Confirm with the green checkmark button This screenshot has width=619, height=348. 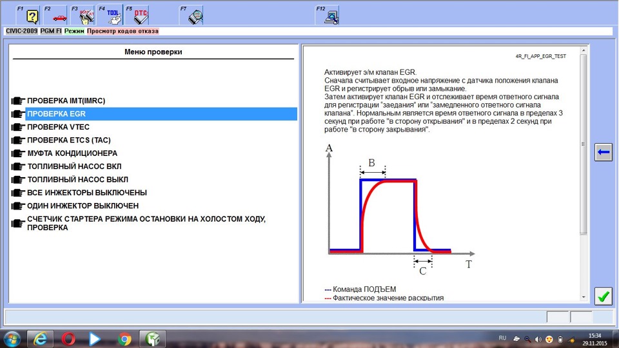click(x=604, y=296)
